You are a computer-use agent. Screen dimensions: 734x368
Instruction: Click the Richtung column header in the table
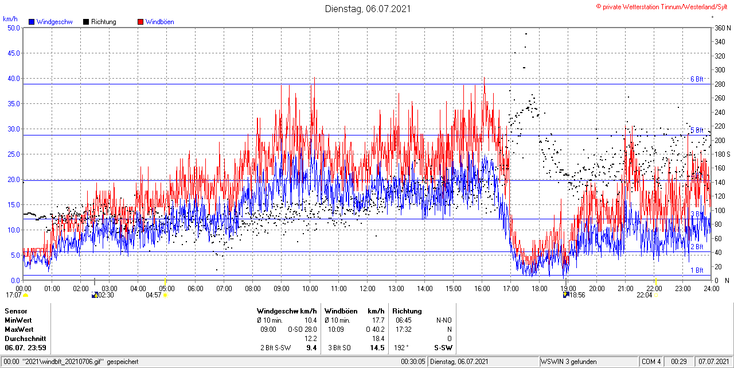pos(407,311)
